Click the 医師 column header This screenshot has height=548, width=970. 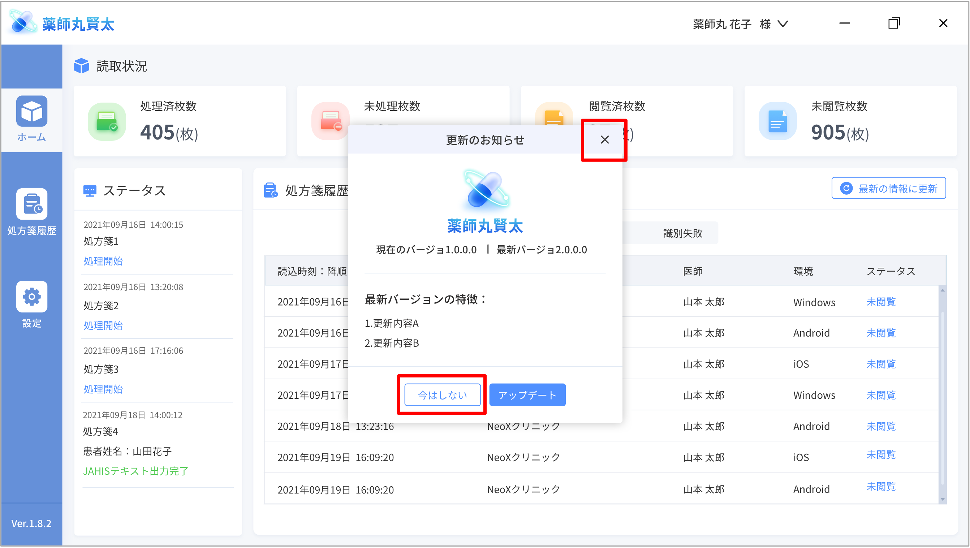point(693,271)
